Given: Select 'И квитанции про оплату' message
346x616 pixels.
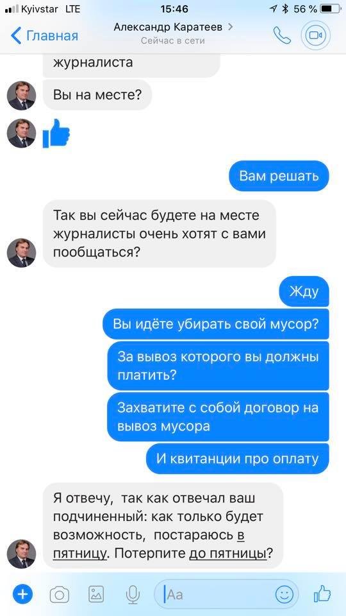Looking at the screenshot, I should click(x=237, y=459).
